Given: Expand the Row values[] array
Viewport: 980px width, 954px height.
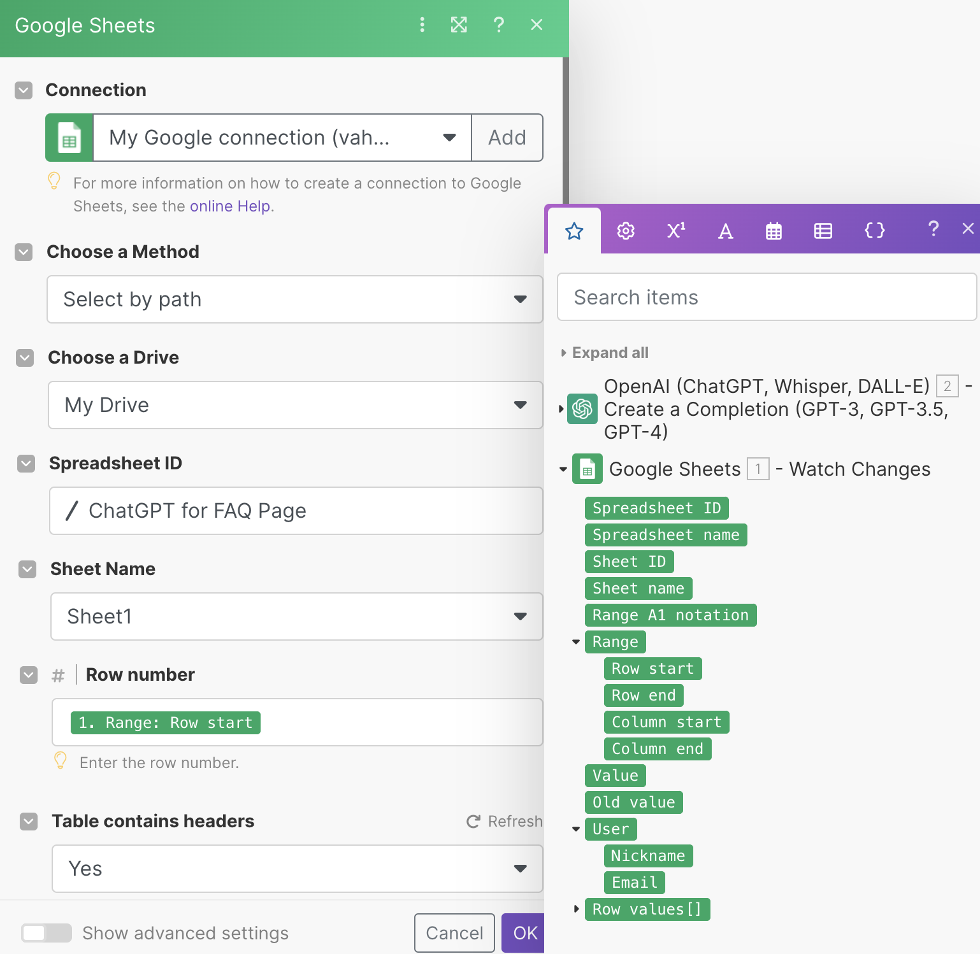Looking at the screenshot, I should coord(576,909).
